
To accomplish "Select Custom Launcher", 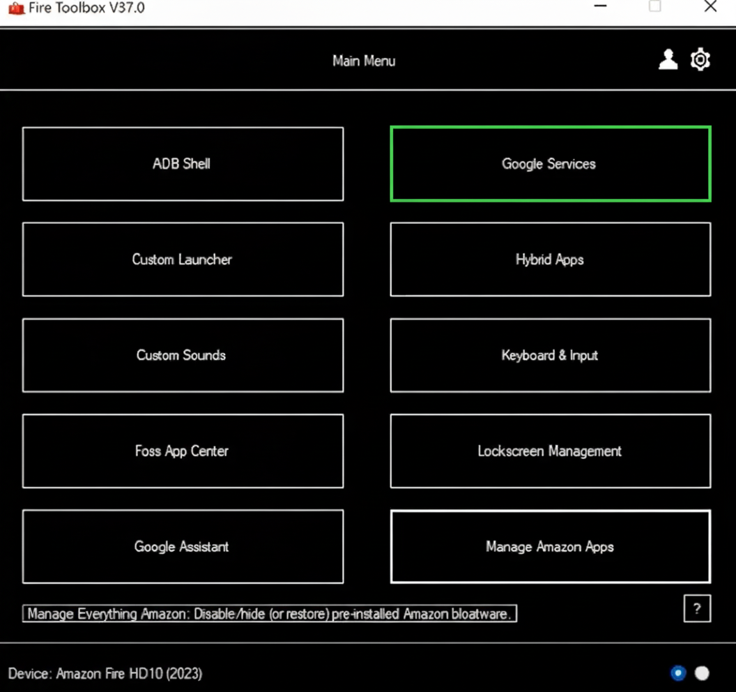I will click(183, 259).
